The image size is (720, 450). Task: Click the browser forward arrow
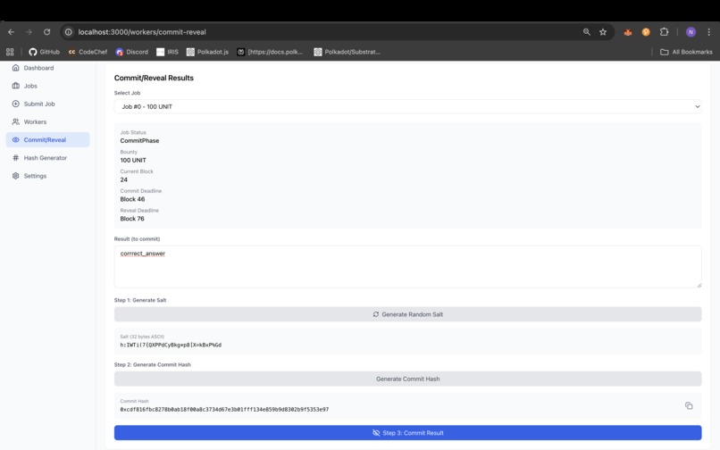click(x=29, y=32)
